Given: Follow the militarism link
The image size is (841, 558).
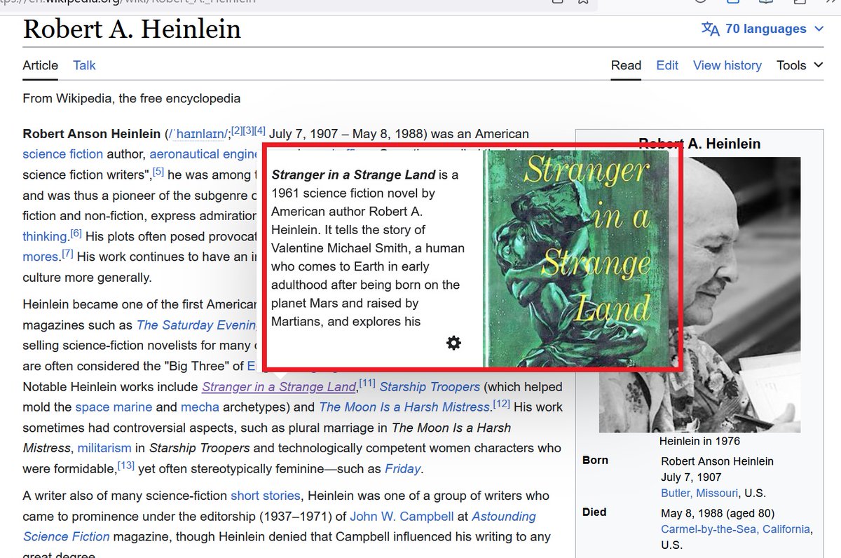Looking at the screenshot, I should pyautogui.click(x=104, y=447).
